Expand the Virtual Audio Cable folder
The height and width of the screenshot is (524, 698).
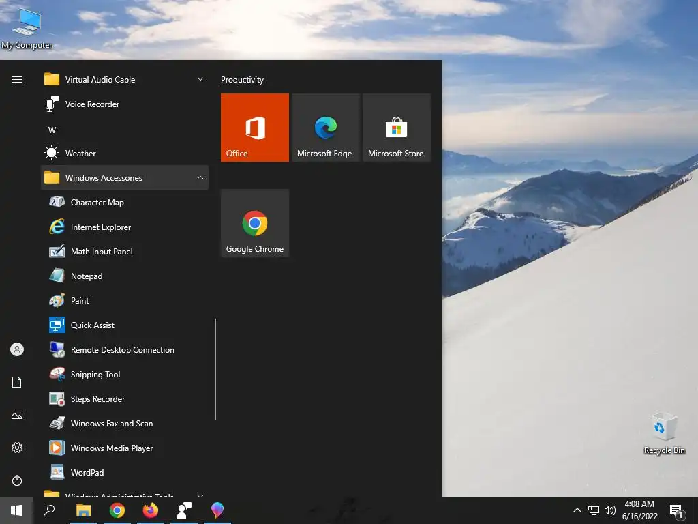tap(125, 79)
